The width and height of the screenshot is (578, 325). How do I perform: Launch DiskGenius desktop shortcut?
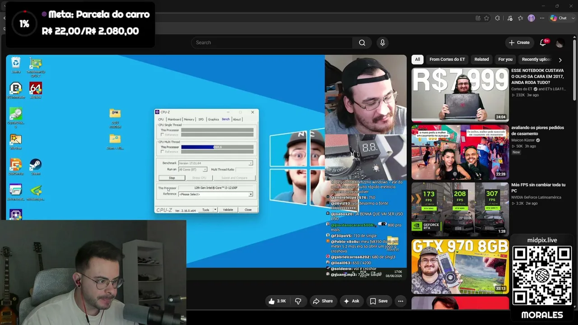pos(16,167)
